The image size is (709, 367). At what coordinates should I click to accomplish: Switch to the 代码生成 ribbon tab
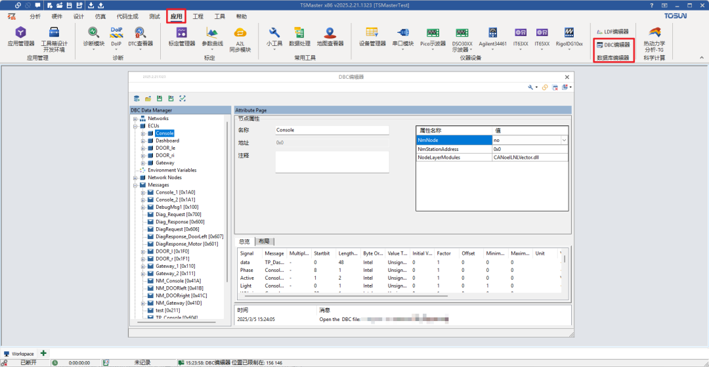(x=127, y=16)
